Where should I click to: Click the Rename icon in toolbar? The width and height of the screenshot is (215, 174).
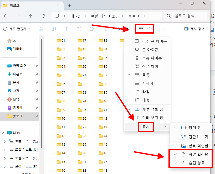coord(79,29)
